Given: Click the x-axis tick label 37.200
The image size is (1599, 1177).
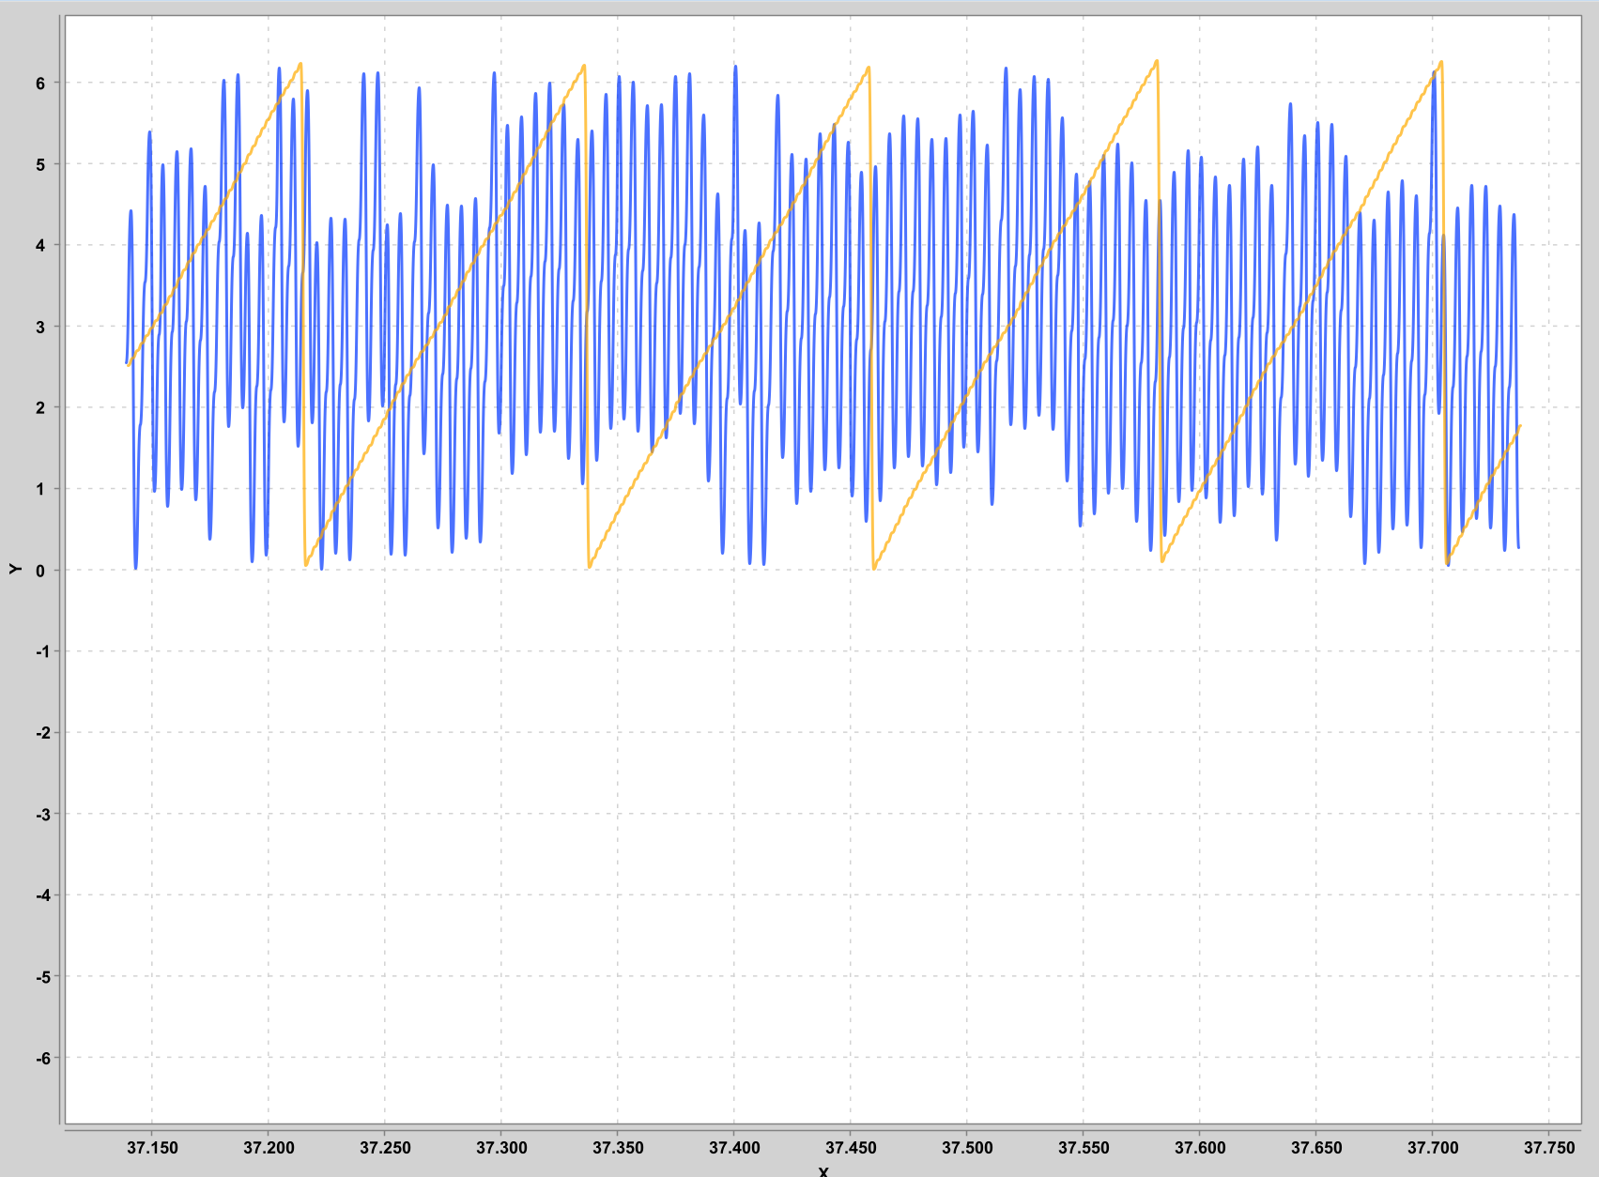Looking at the screenshot, I should pos(269,1148).
